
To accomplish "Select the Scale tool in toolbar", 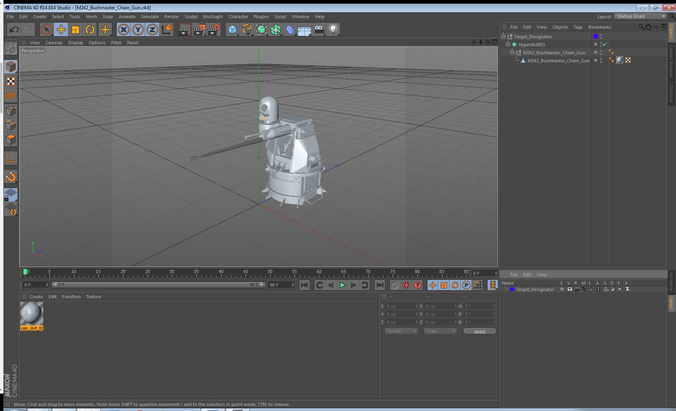I will (x=75, y=30).
